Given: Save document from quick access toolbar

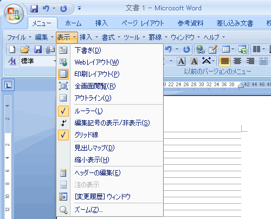Looking at the screenshot, I should (34, 9).
